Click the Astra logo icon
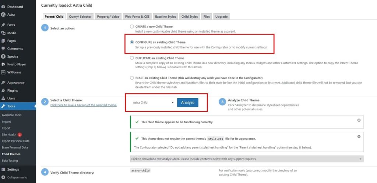 pyautogui.click(x=3, y=15)
